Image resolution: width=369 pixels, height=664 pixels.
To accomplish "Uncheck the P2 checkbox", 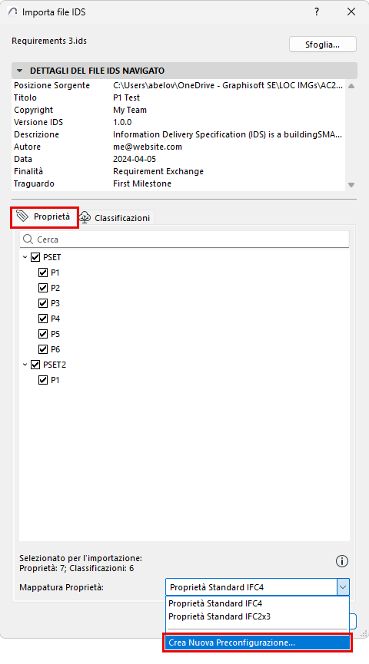I will 43,288.
